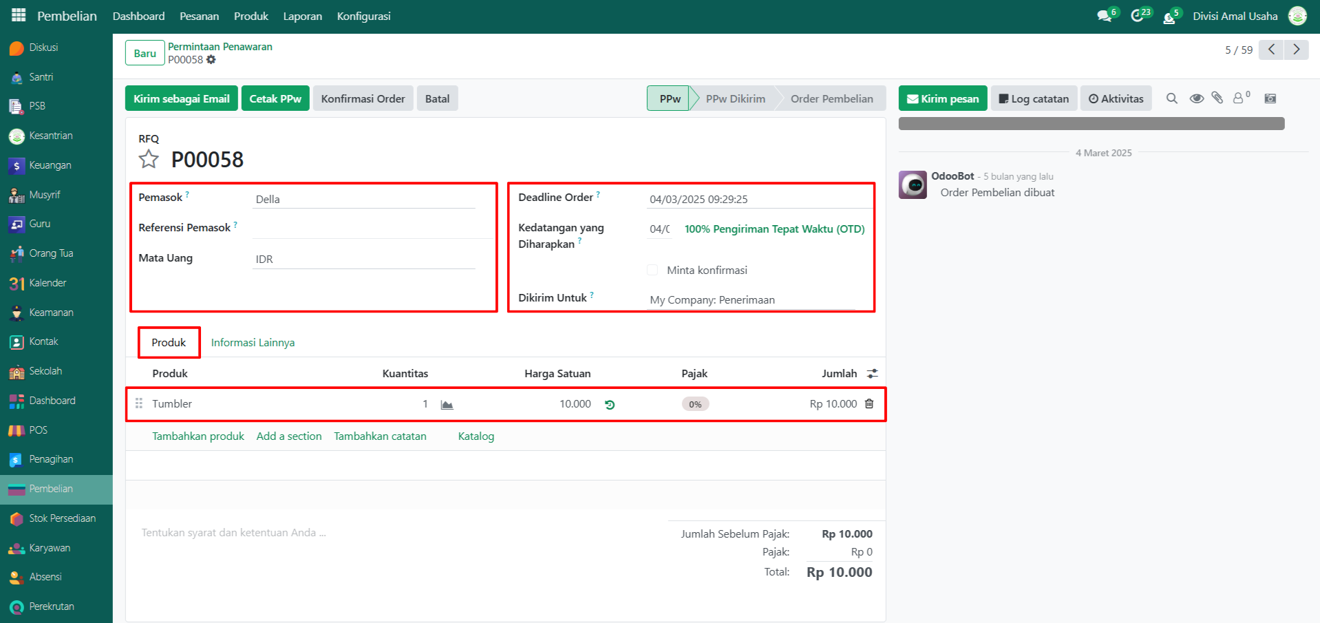Expand the Mata Uang currency field
Image resolution: width=1320 pixels, height=623 pixels.
[364, 259]
